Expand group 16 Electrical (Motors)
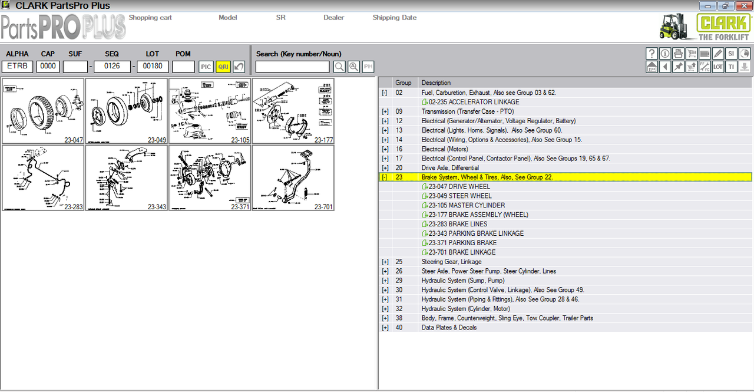 click(x=385, y=149)
